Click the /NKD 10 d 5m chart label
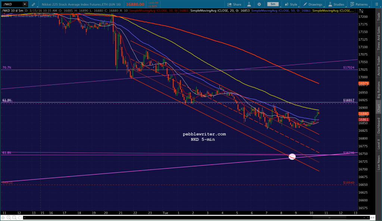This screenshot has width=382, height=221. (x=13, y=11)
